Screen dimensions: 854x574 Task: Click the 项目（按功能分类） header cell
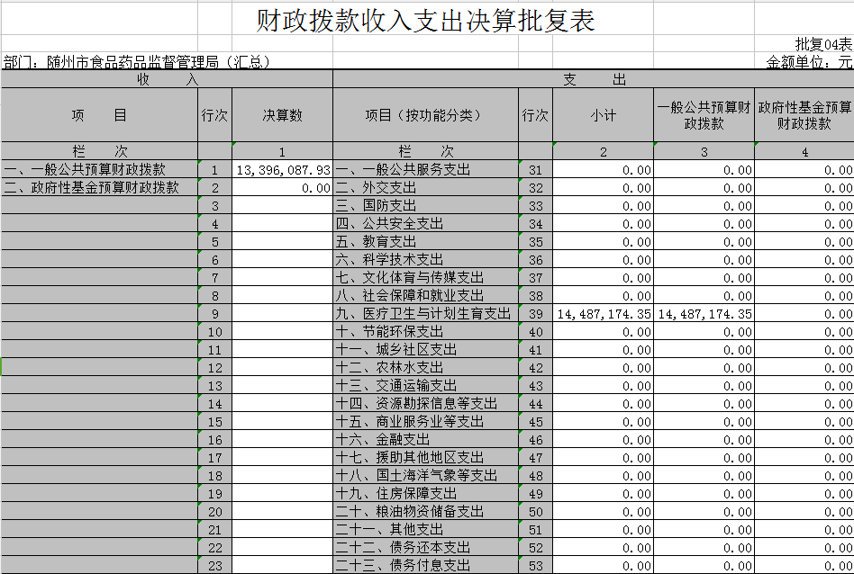tap(425, 115)
